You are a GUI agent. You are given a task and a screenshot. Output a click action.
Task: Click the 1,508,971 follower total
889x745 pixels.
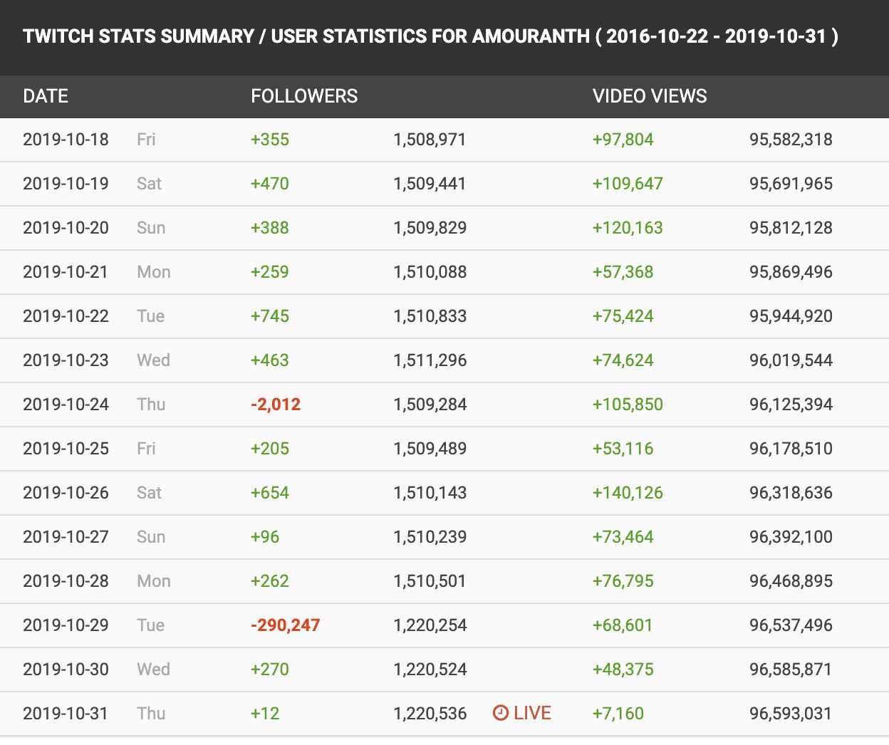click(430, 140)
